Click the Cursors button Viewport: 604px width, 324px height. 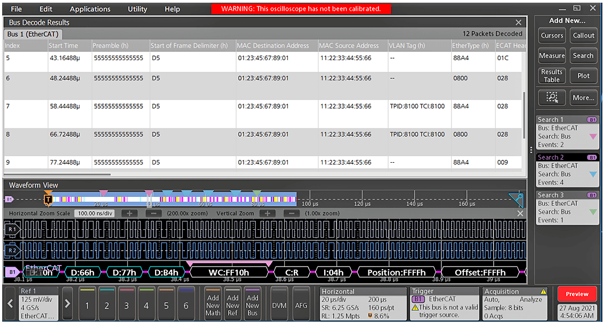tap(552, 35)
